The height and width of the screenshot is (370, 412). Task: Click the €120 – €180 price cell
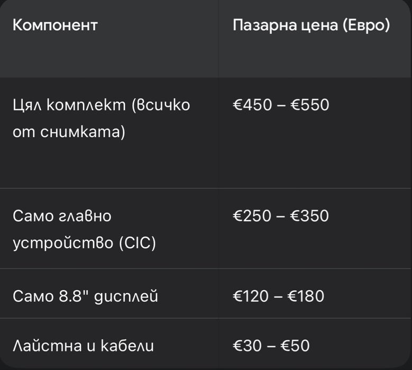pyautogui.click(x=278, y=295)
